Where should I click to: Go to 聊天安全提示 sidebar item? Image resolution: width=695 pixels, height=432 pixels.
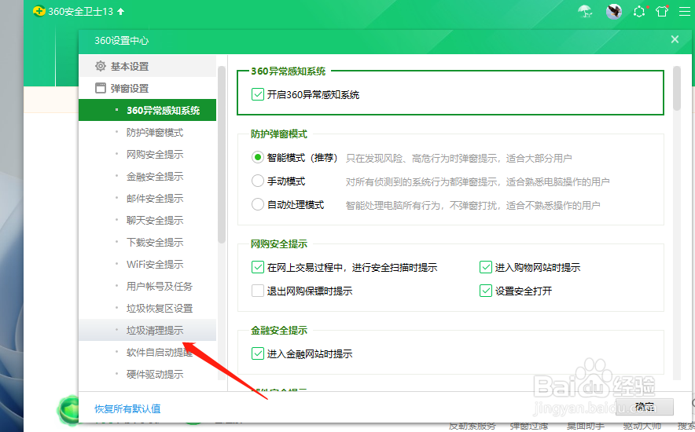point(147,221)
